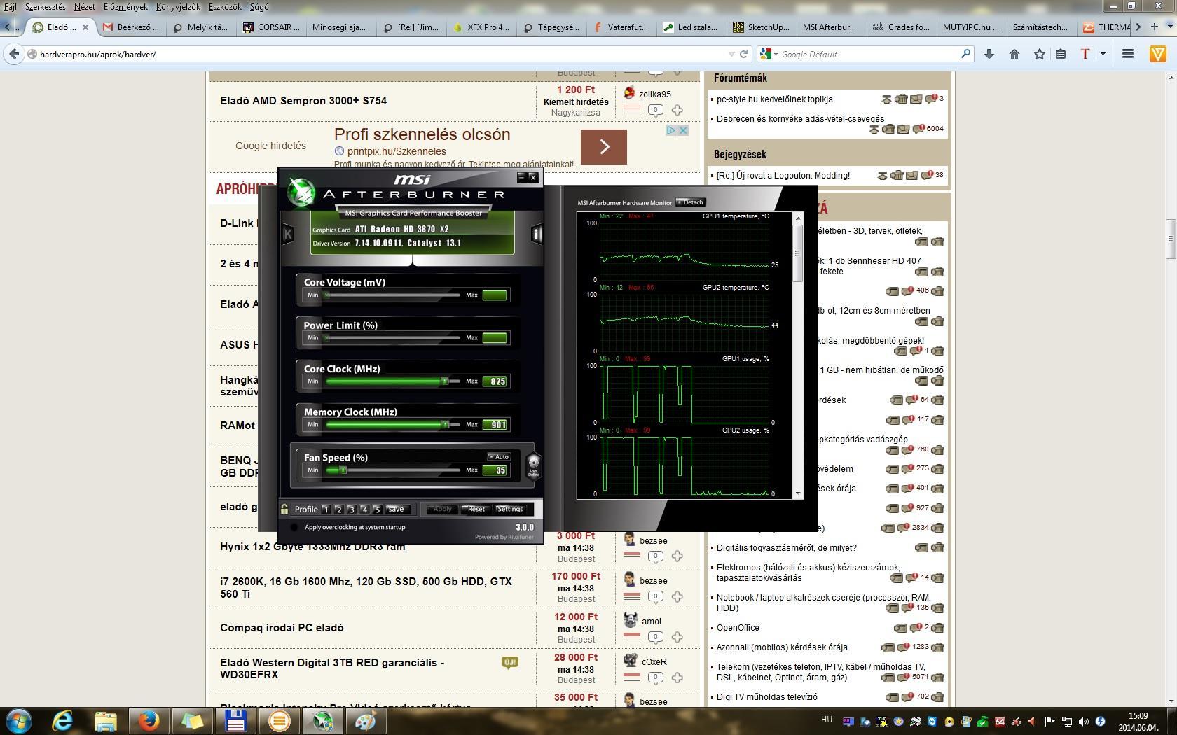Open the 'Compaq irodai PC eladó' listing
The width and height of the screenshot is (1177, 735).
point(282,628)
